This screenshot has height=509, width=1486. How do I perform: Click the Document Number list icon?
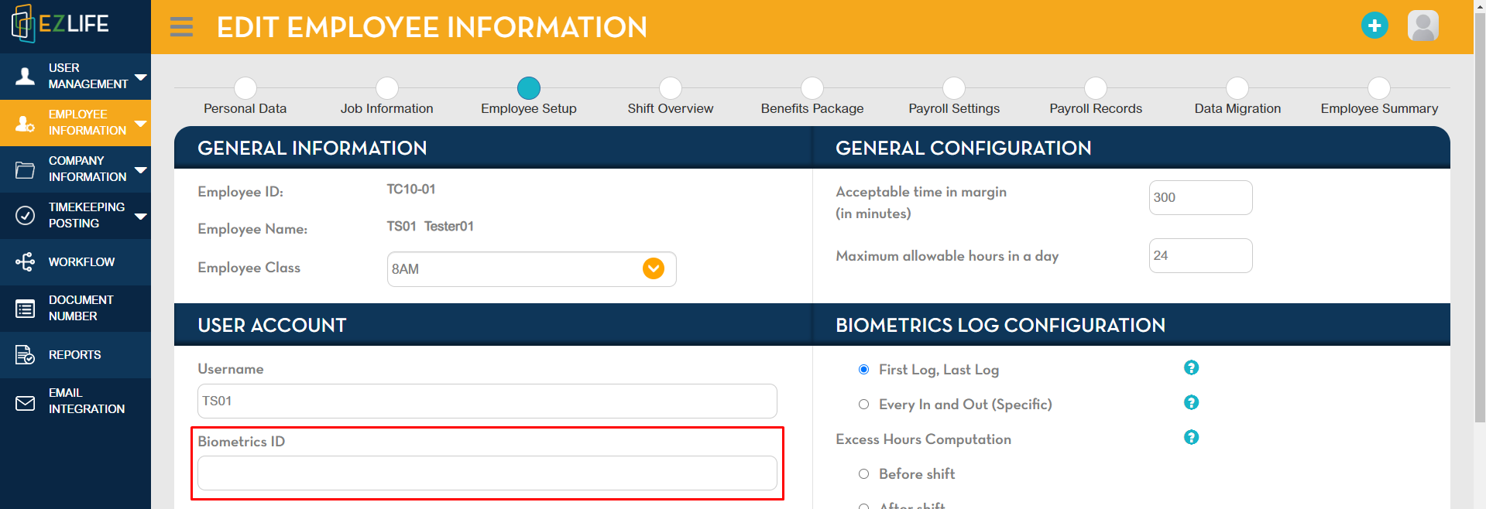[x=26, y=309]
